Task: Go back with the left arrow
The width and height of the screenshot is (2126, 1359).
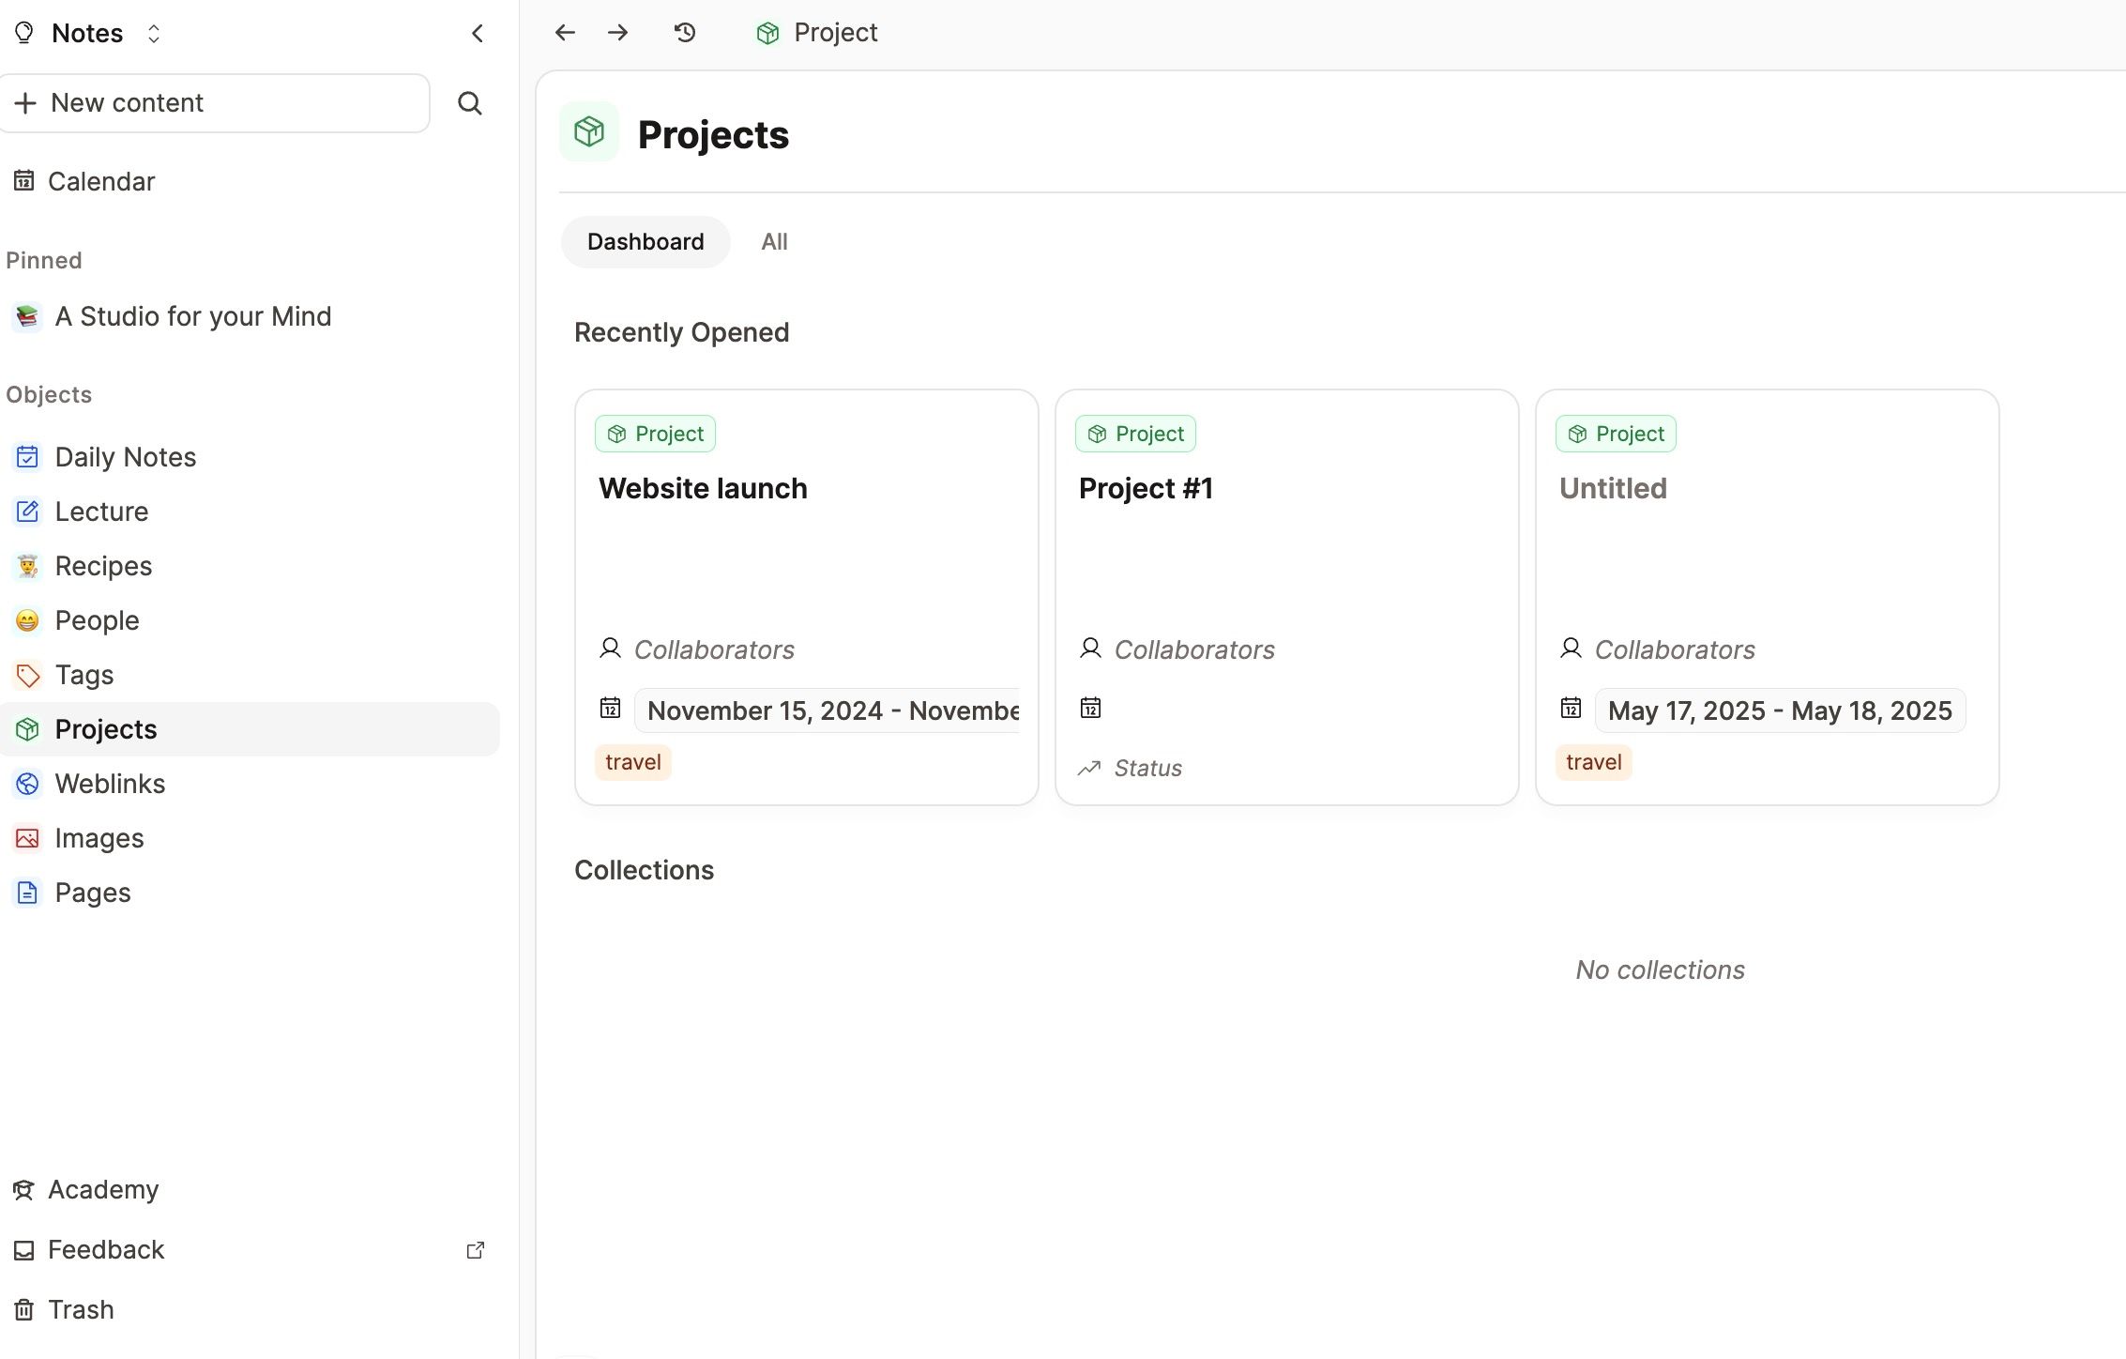Action: 564,33
